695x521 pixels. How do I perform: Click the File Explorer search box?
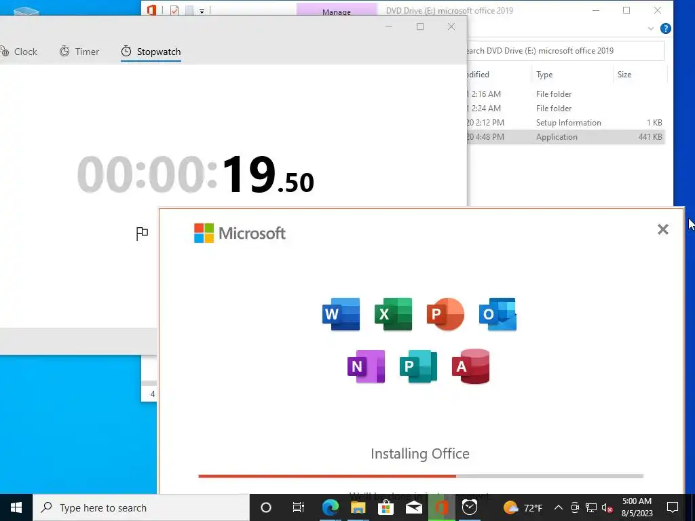[565, 50]
